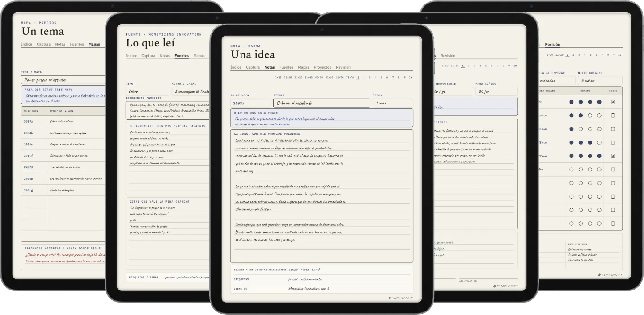644x315 pixels.
Task: Click the Etiquetas value precios · posicionamiento on Una idea
Action: (x=305, y=279)
